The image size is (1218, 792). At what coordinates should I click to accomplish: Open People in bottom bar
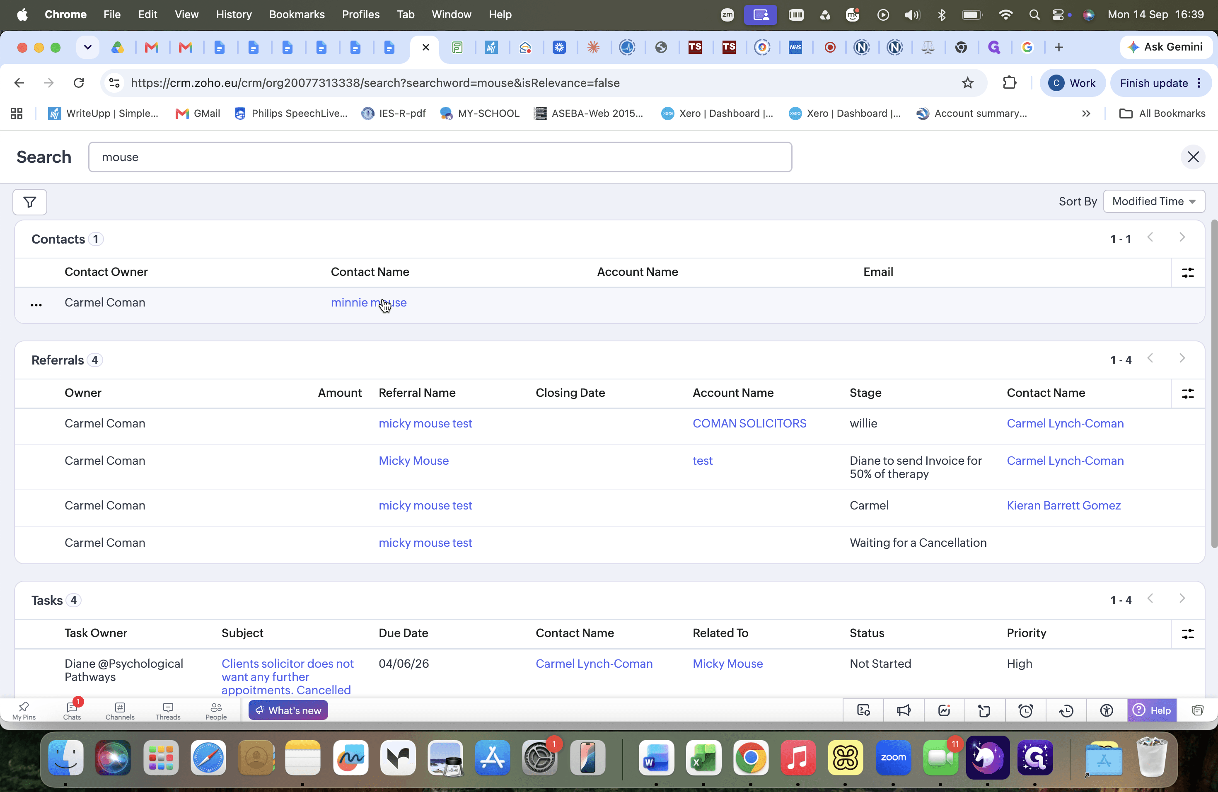coord(216,711)
